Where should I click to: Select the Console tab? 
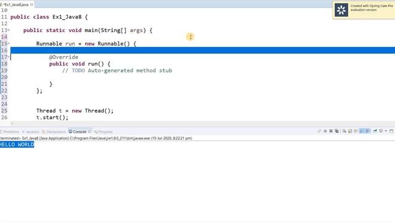click(80, 131)
